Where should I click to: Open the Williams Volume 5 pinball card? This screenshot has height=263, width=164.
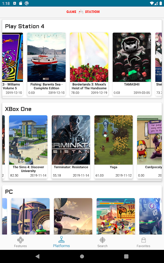point(12,64)
